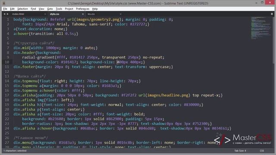Click the minimap code preview
276x155 pixels.
(x=260, y=28)
